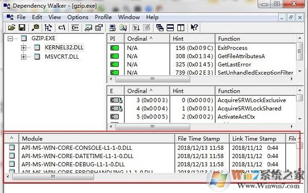
Task: Sort module list by Module column header
Action: [x=97, y=138]
